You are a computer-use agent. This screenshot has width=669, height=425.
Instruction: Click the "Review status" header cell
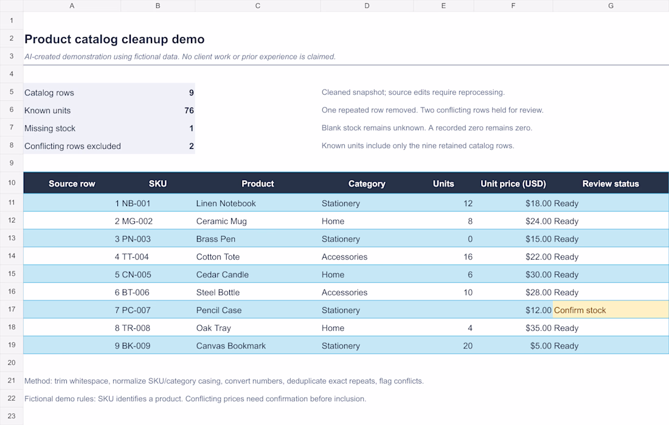pyautogui.click(x=611, y=184)
